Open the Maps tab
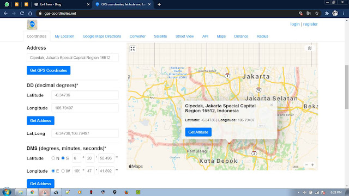The height and width of the screenshot is (196, 349). pyautogui.click(x=221, y=36)
